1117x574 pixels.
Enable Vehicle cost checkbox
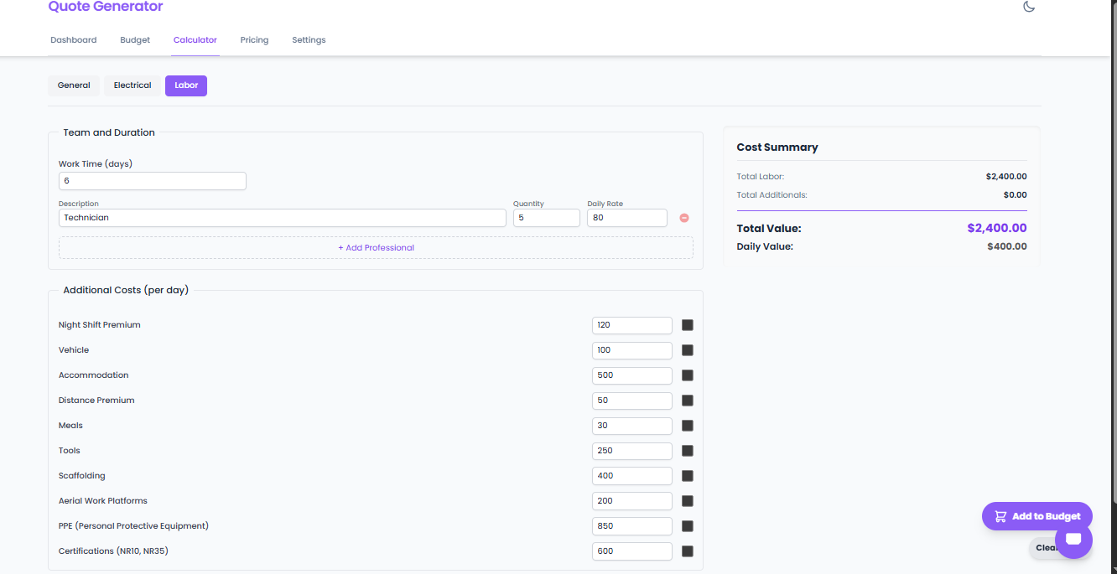[688, 350]
